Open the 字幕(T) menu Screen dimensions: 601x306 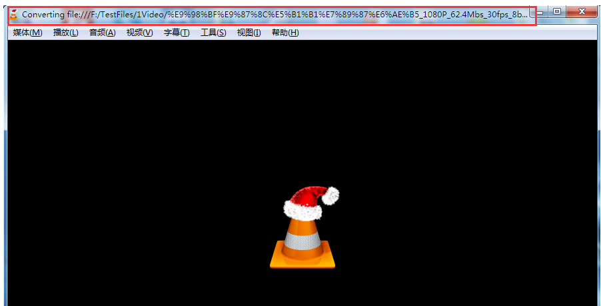177,33
